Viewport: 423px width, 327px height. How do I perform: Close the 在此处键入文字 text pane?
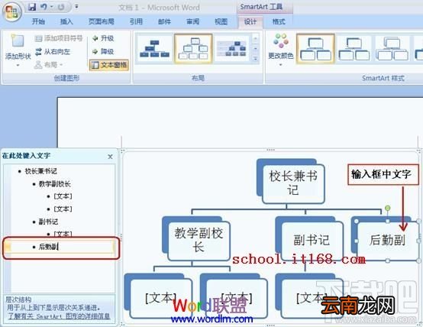click(x=110, y=157)
